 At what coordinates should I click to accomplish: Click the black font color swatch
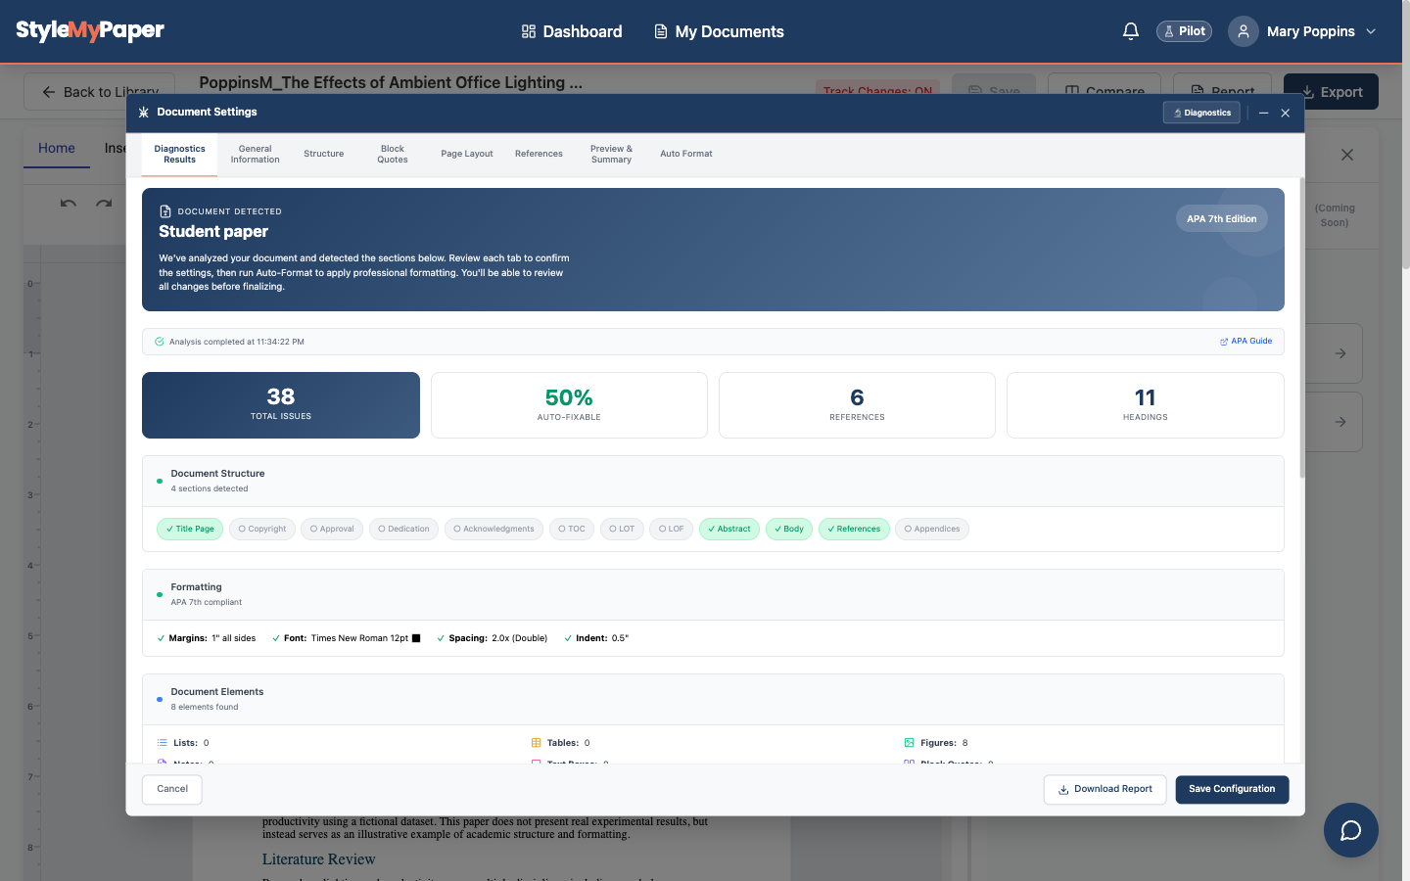pos(416,638)
